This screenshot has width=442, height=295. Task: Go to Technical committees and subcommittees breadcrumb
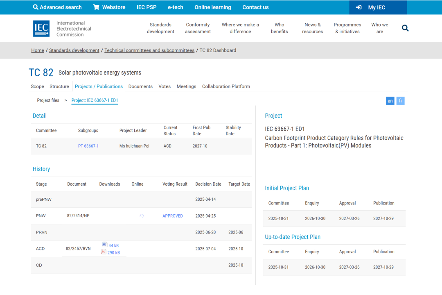pos(149,50)
